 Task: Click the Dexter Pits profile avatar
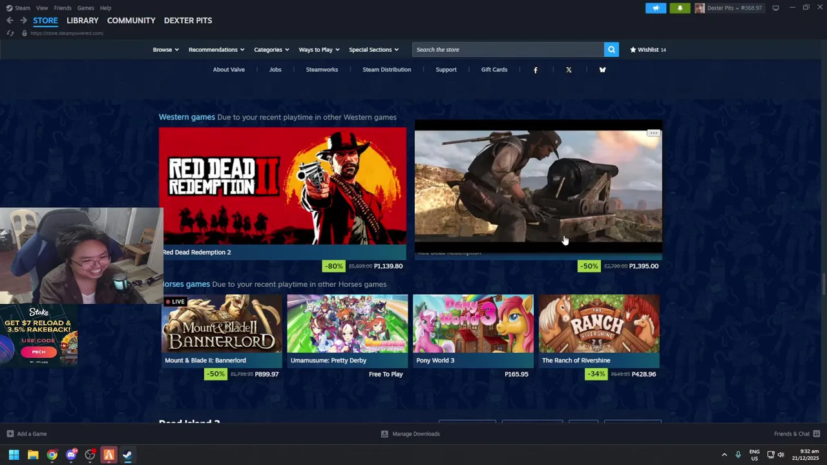700,8
